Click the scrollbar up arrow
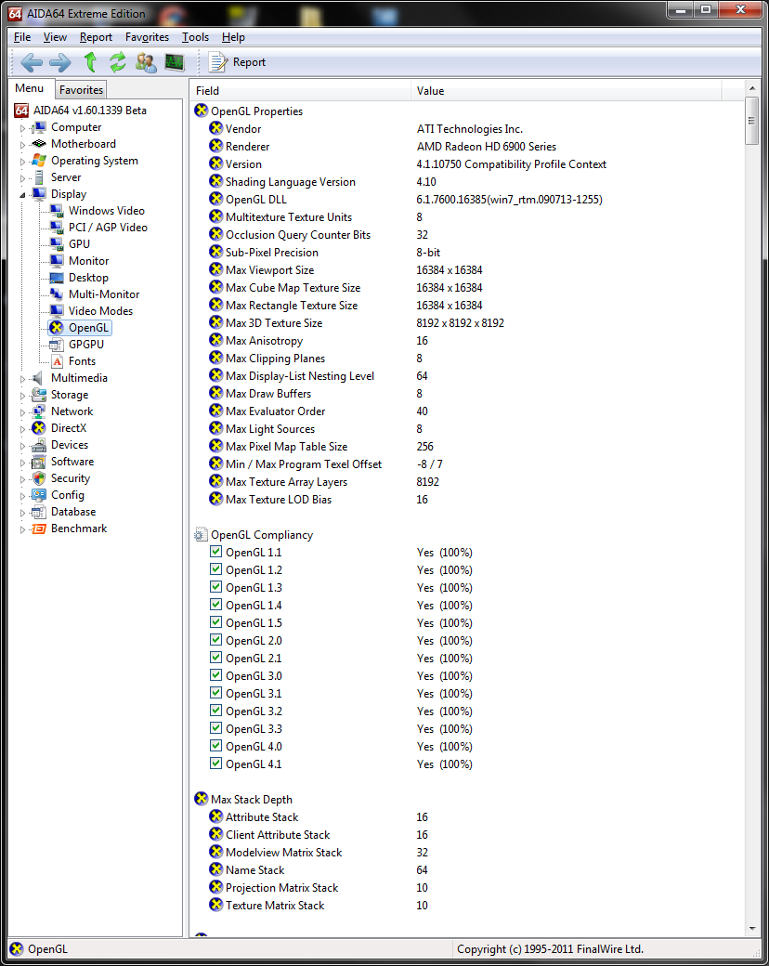Viewport: 769px width, 966px height. [x=751, y=89]
